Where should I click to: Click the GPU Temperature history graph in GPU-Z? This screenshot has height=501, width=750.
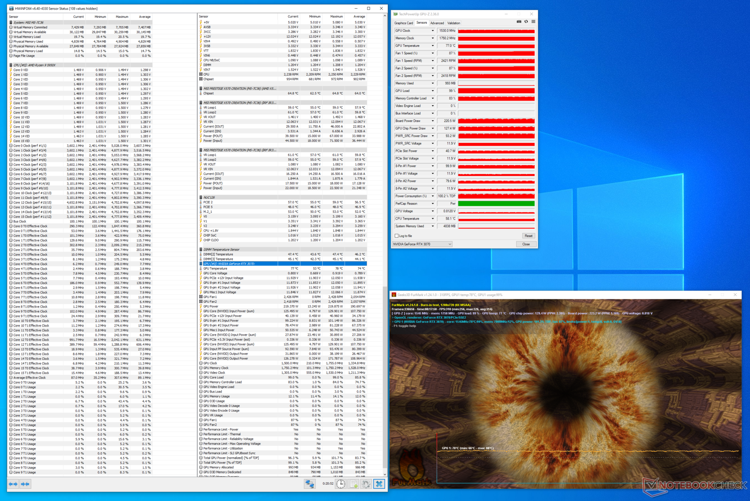click(x=496, y=46)
